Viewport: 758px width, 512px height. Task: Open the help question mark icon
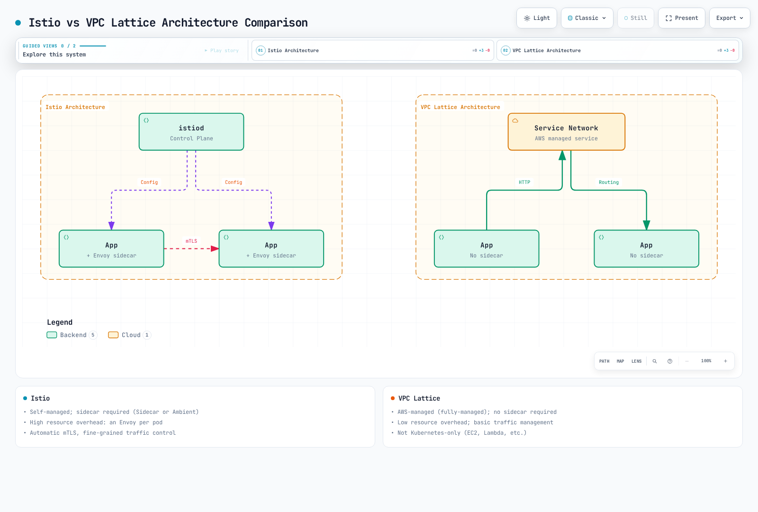click(x=670, y=361)
